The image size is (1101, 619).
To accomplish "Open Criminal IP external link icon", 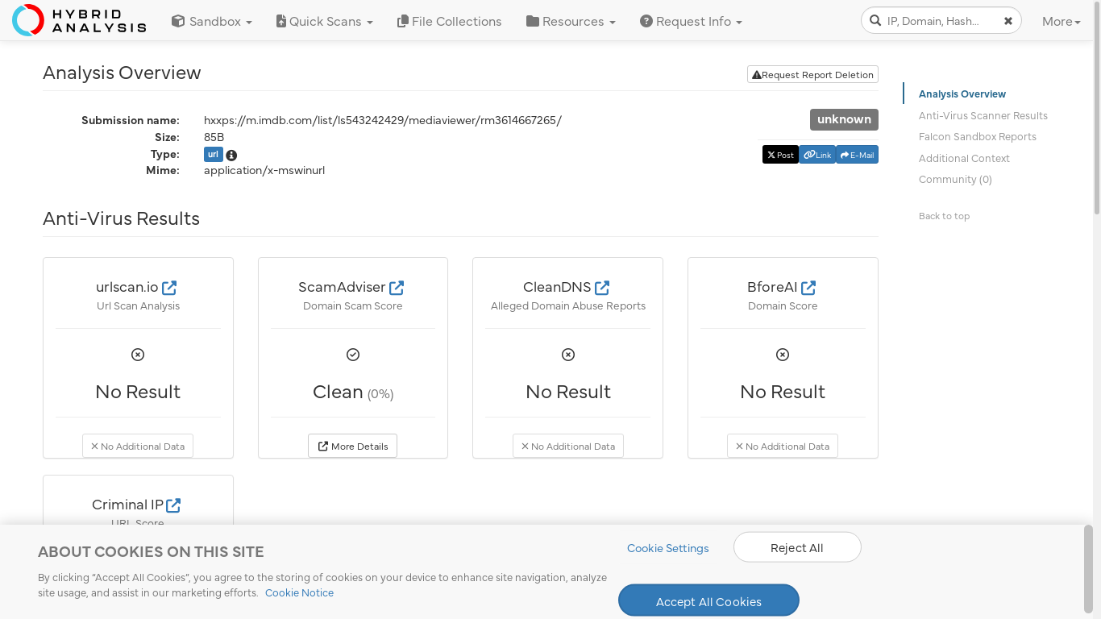I will tap(173, 505).
